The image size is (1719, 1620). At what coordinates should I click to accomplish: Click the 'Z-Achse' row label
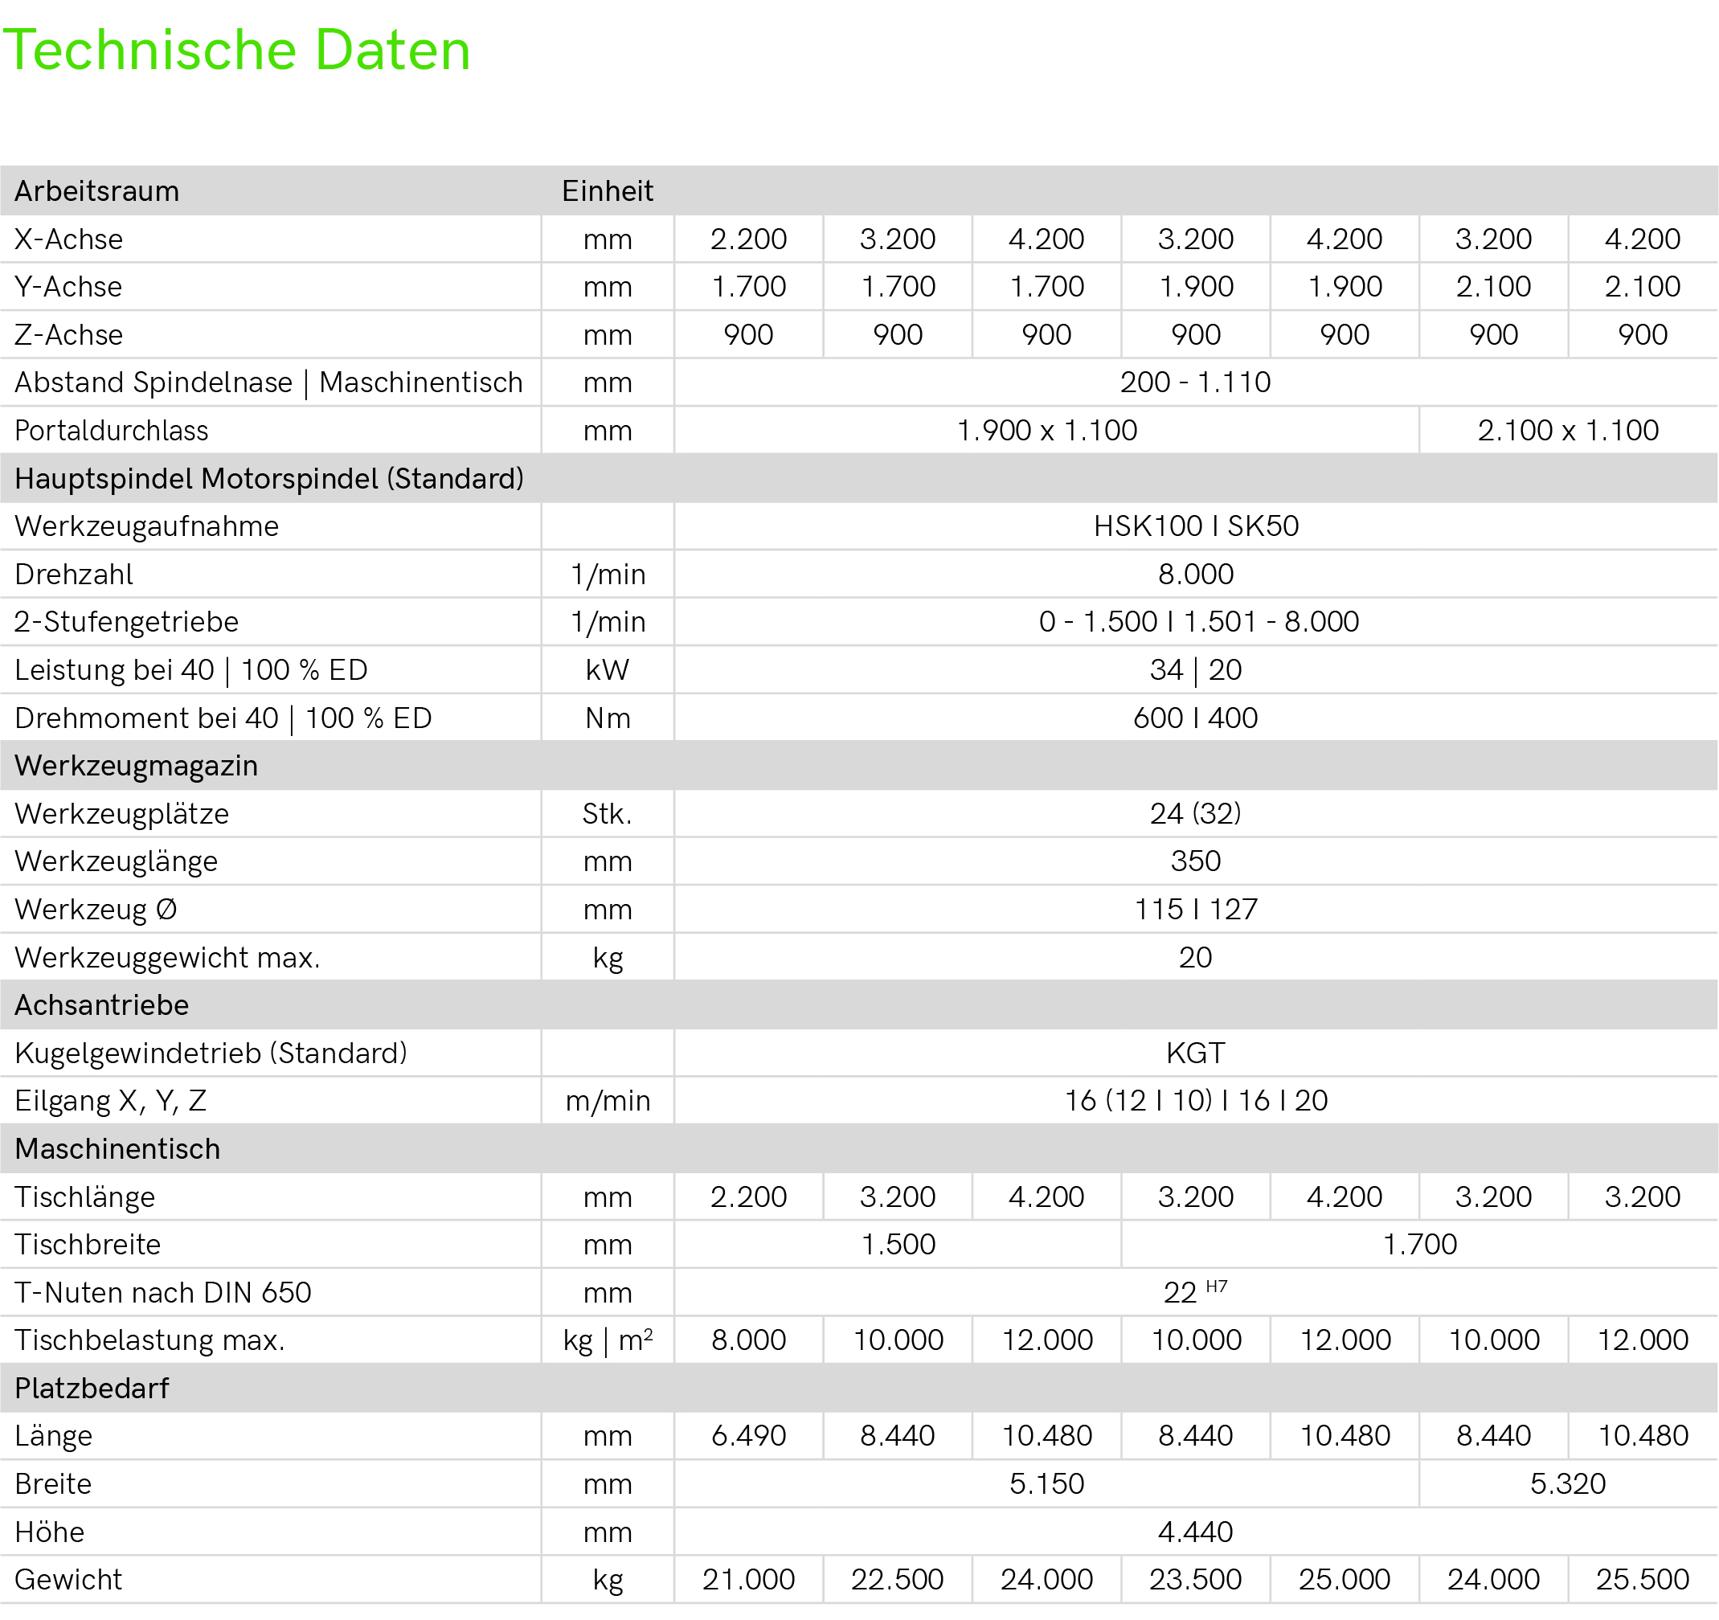[x=69, y=334]
